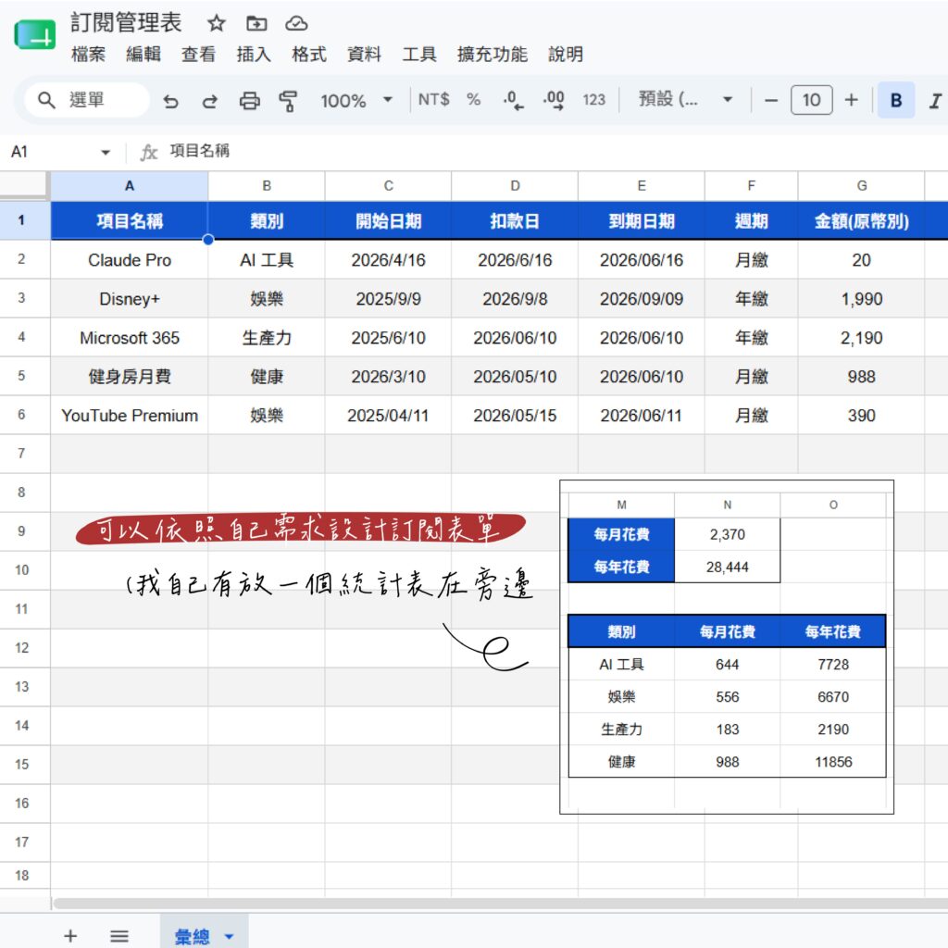This screenshot has width=948, height=948.
Task: Increase font size with plus button
Action: tap(852, 100)
